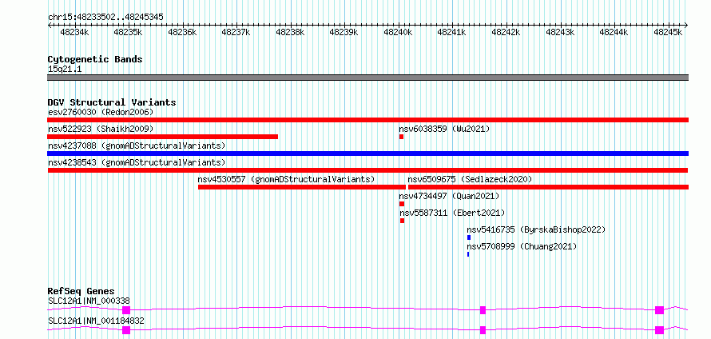Click the chr15:48233502..48245345 coordinate label
The image size is (711, 339).
tap(105, 18)
